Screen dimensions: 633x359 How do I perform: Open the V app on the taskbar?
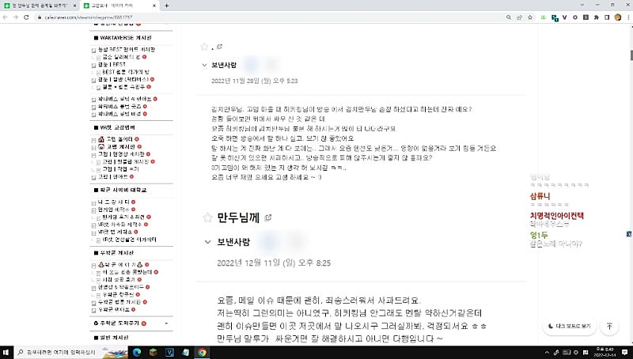(169, 353)
